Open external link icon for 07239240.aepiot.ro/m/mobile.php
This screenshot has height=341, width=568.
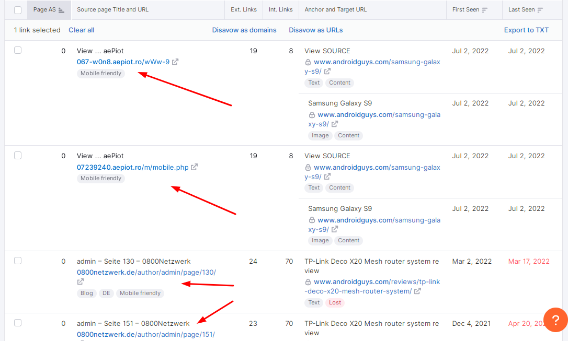pyautogui.click(x=194, y=167)
